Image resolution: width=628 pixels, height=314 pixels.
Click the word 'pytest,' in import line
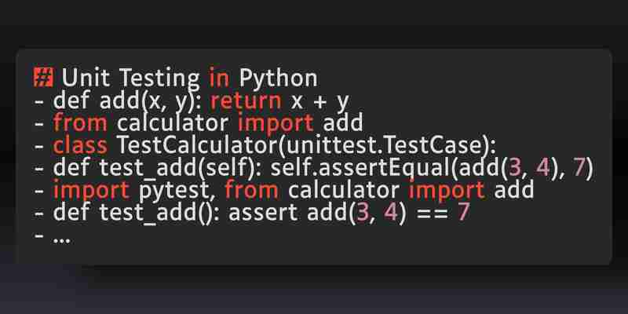click(x=176, y=191)
